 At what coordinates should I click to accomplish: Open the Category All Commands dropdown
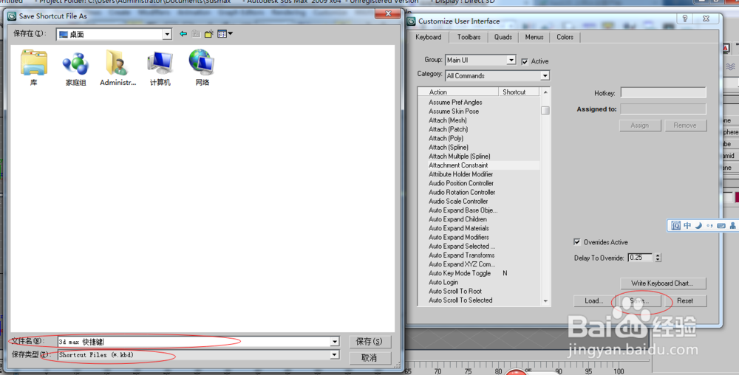(x=545, y=76)
